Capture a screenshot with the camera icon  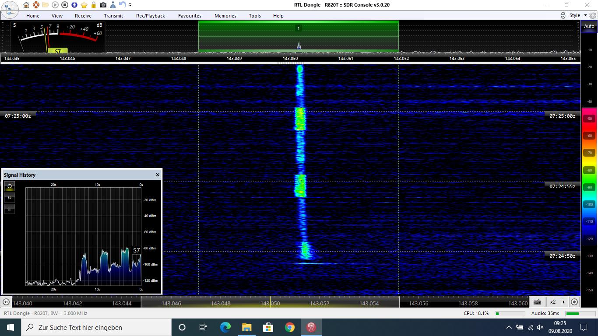click(103, 5)
